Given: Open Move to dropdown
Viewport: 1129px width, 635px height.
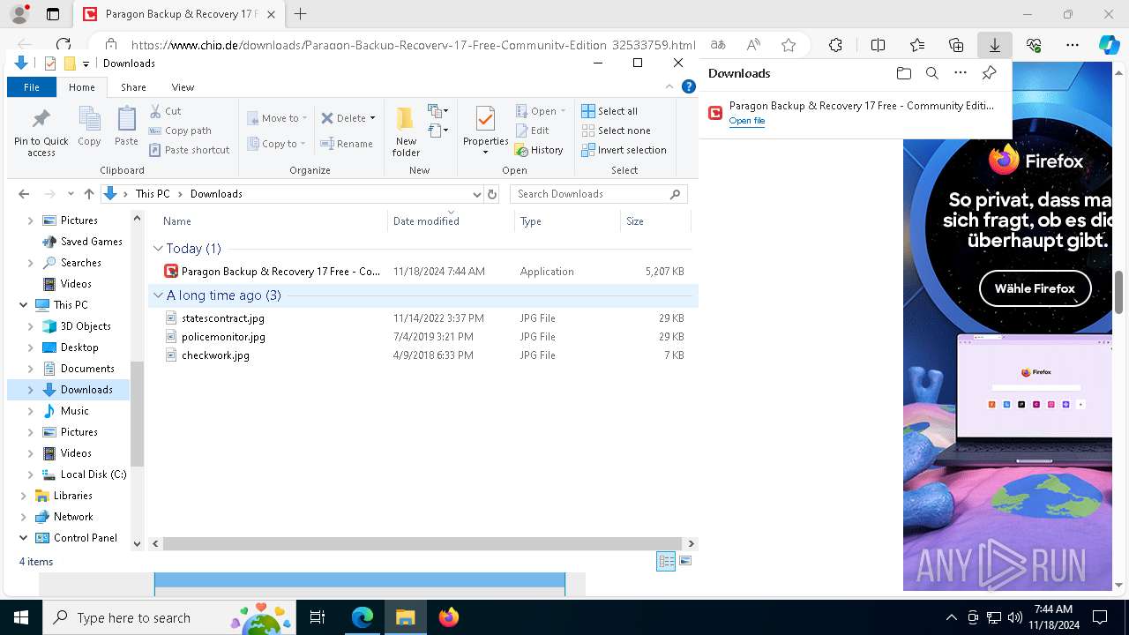Looking at the screenshot, I should coord(278,118).
